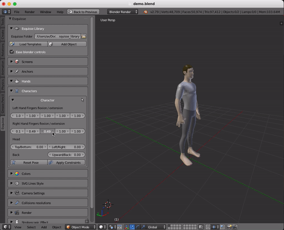Select the rotate manipulator arc
This screenshot has width=284, height=230.
137,227
